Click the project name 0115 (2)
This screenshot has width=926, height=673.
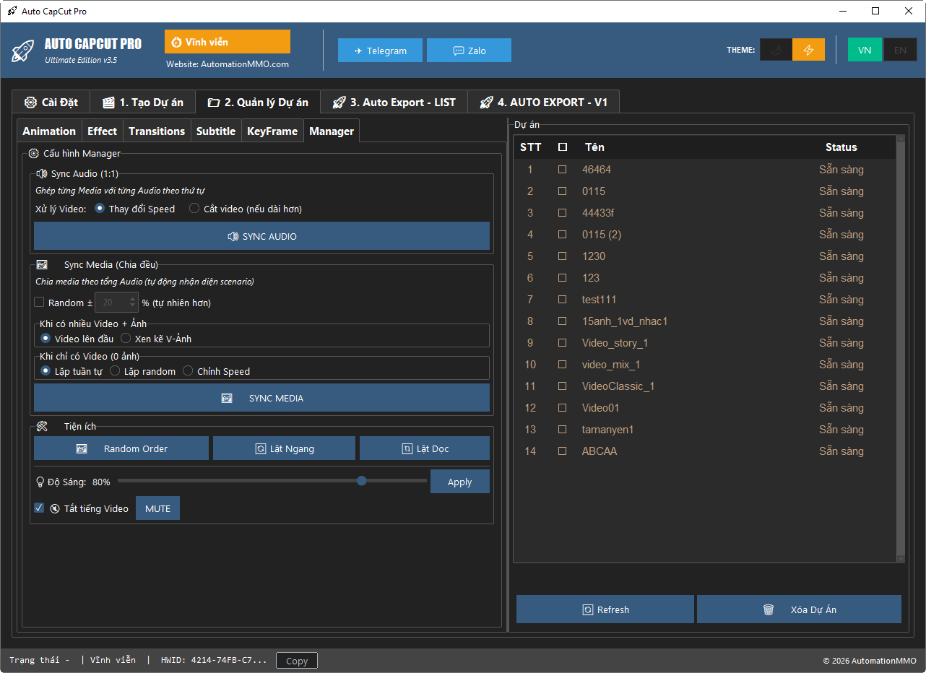[x=602, y=235]
